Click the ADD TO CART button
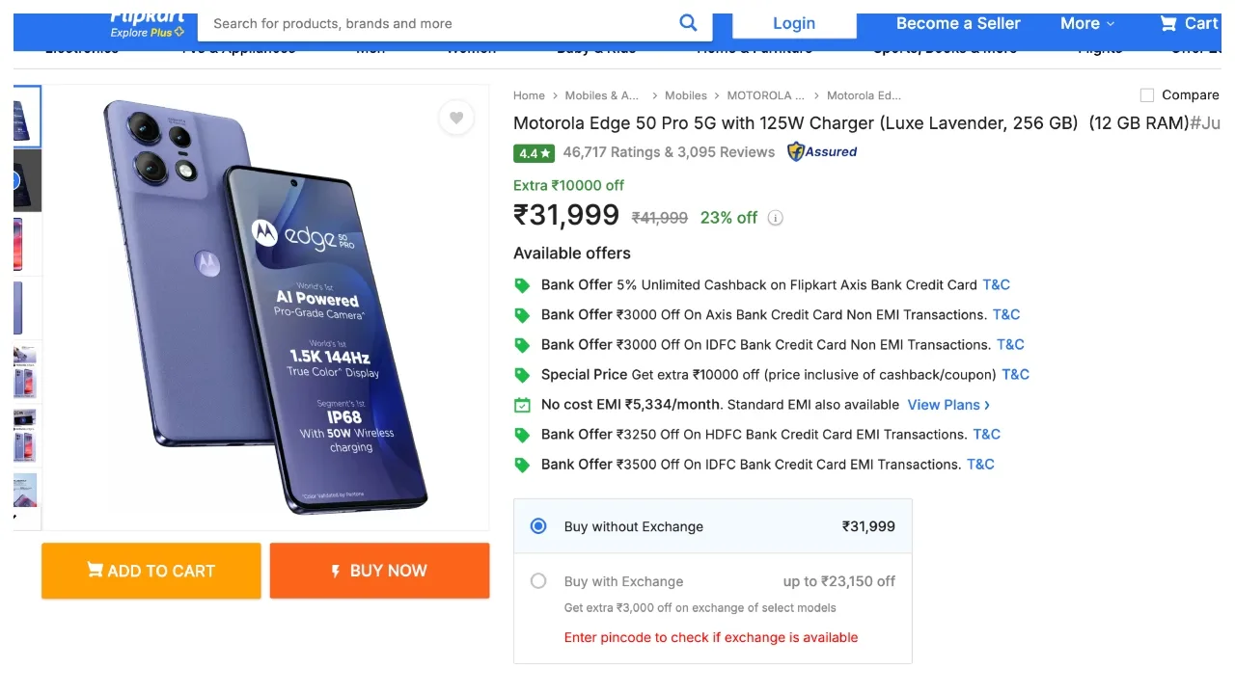1235x694 pixels. point(151,571)
